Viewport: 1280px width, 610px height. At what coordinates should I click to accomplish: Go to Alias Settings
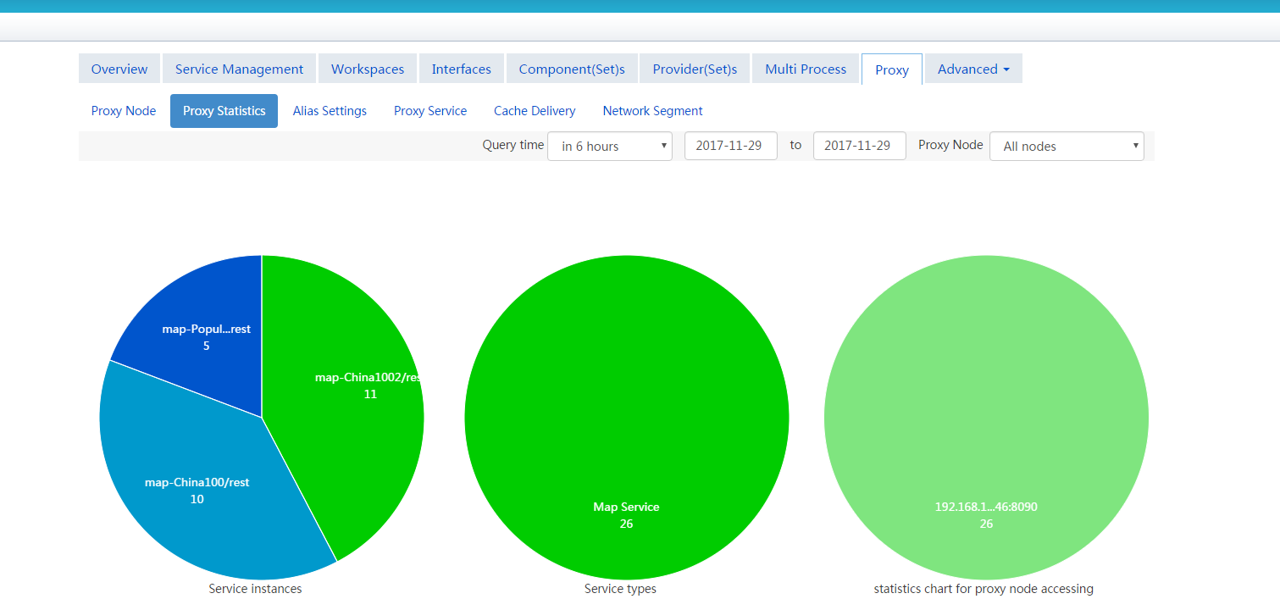pos(330,111)
